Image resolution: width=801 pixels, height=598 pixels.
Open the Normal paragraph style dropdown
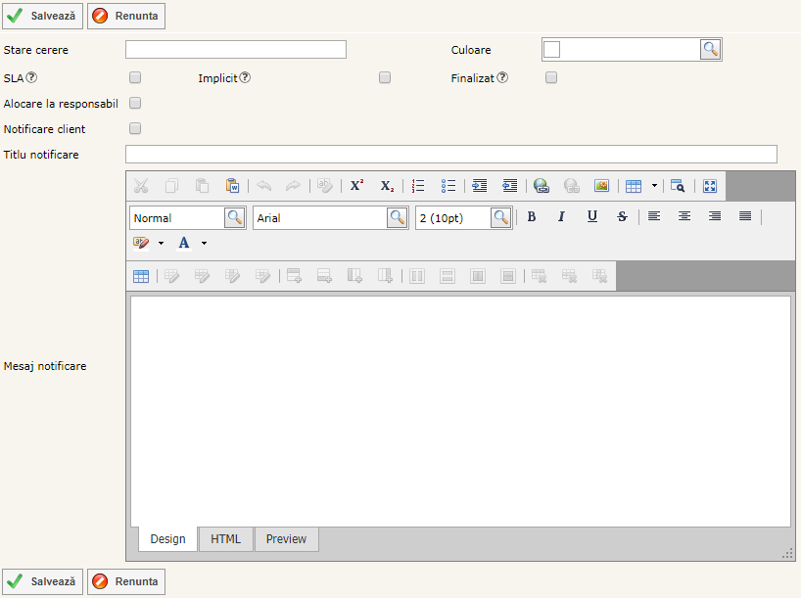pyautogui.click(x=235, y=218)
